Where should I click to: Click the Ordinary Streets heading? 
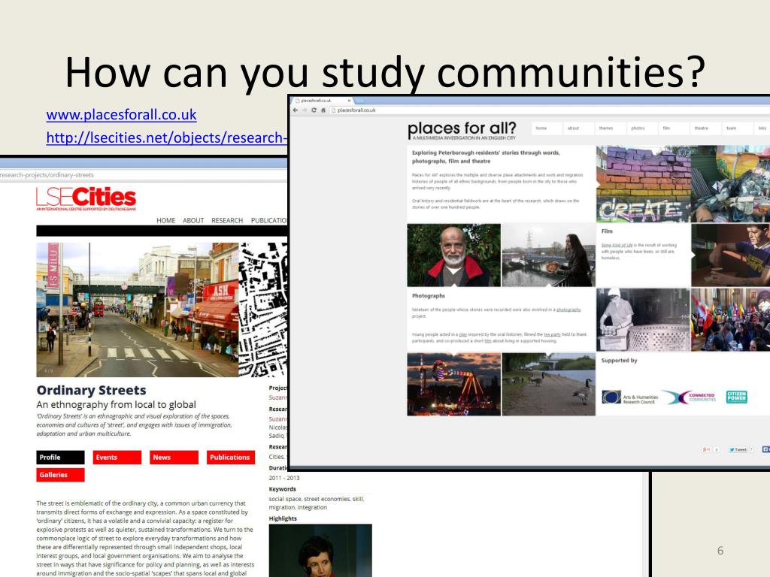[x=91, y=390]
